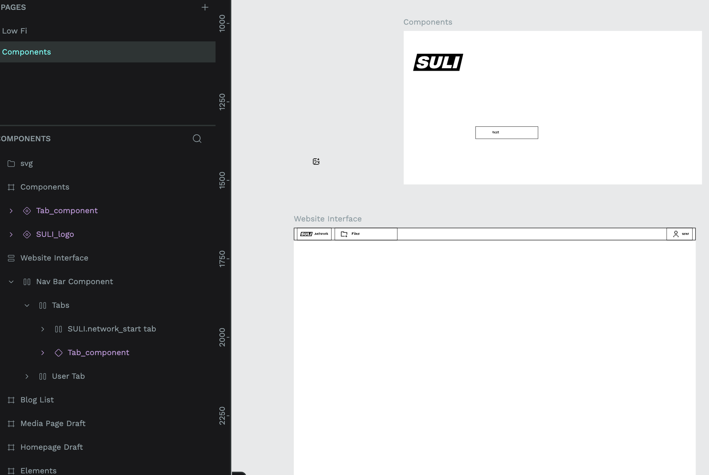Switch to the Low Fi page
709x475 pixels.
pos(14,31)
